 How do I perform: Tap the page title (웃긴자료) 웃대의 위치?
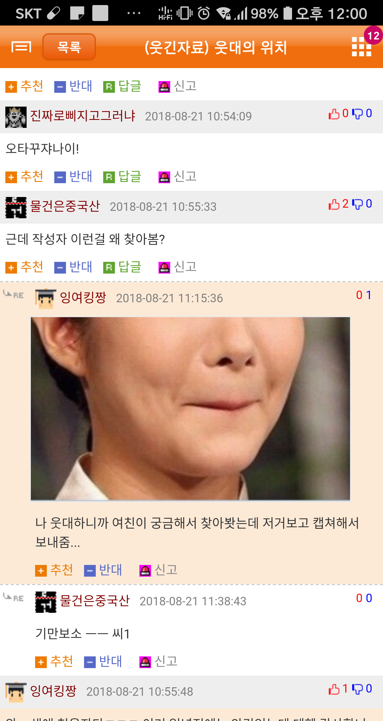(x=216, y=47)
